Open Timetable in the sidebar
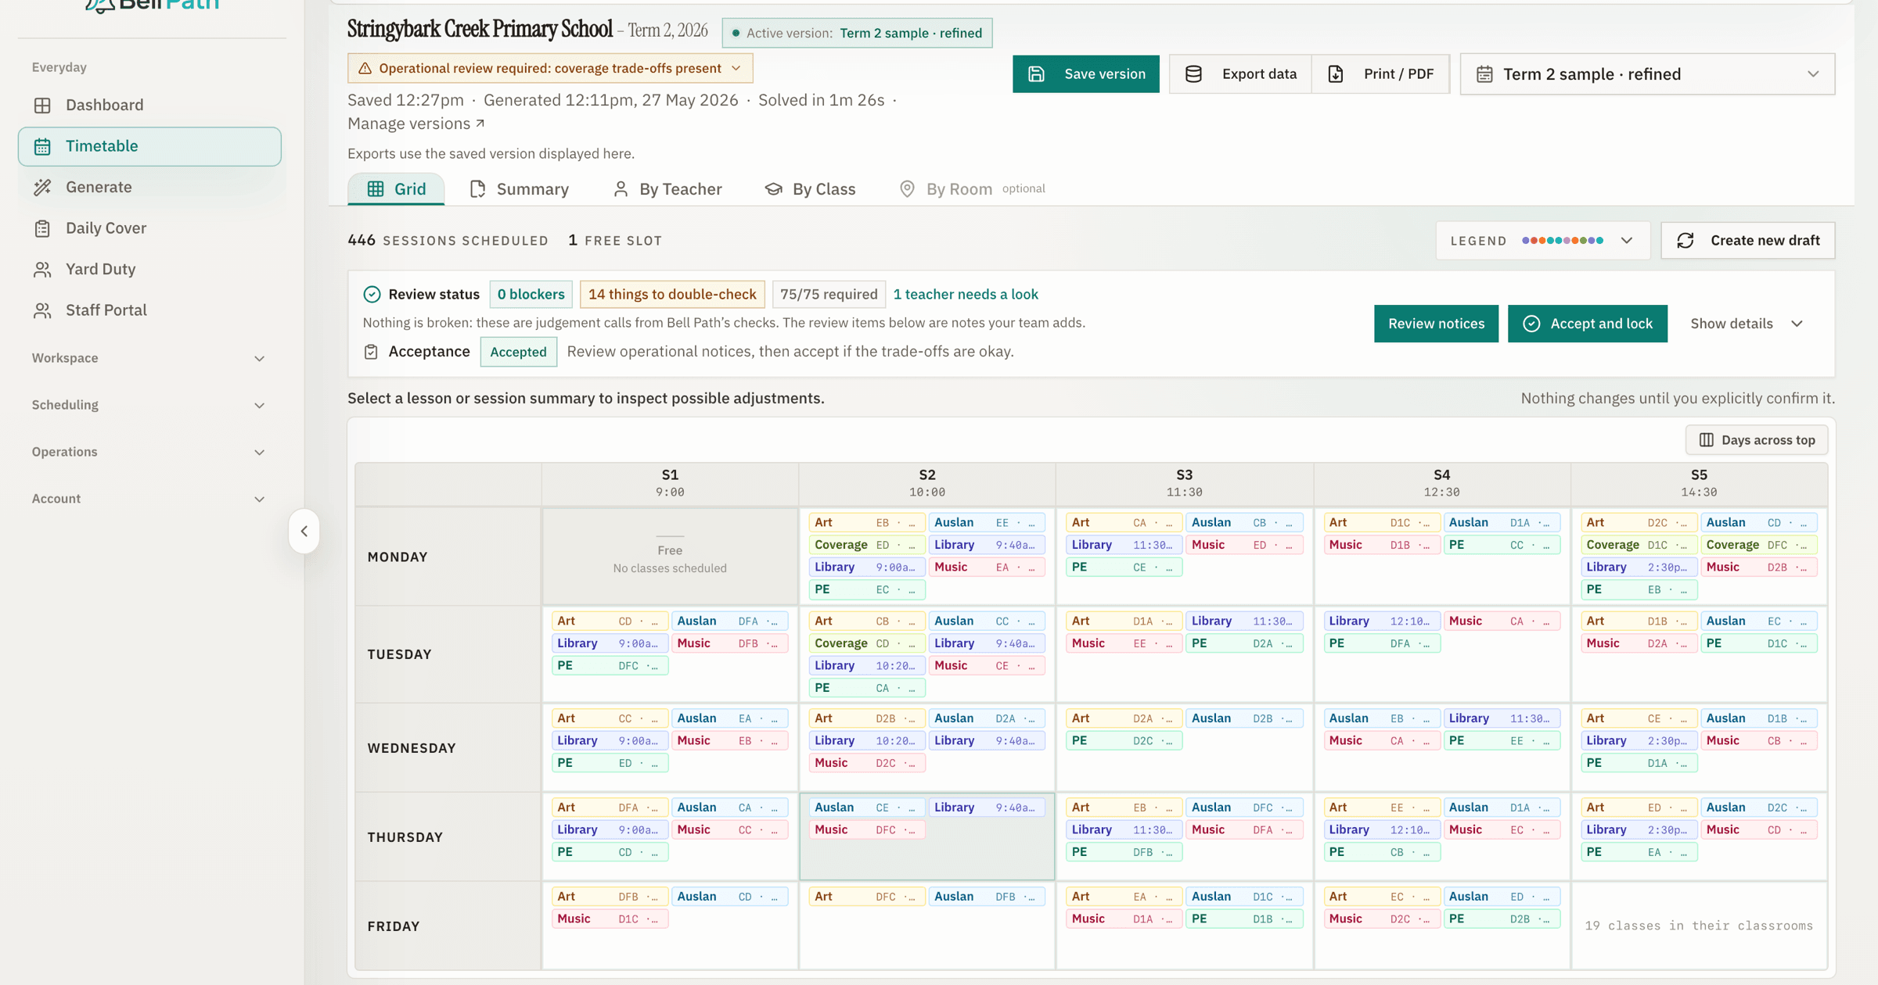 [x=149, y=146]
